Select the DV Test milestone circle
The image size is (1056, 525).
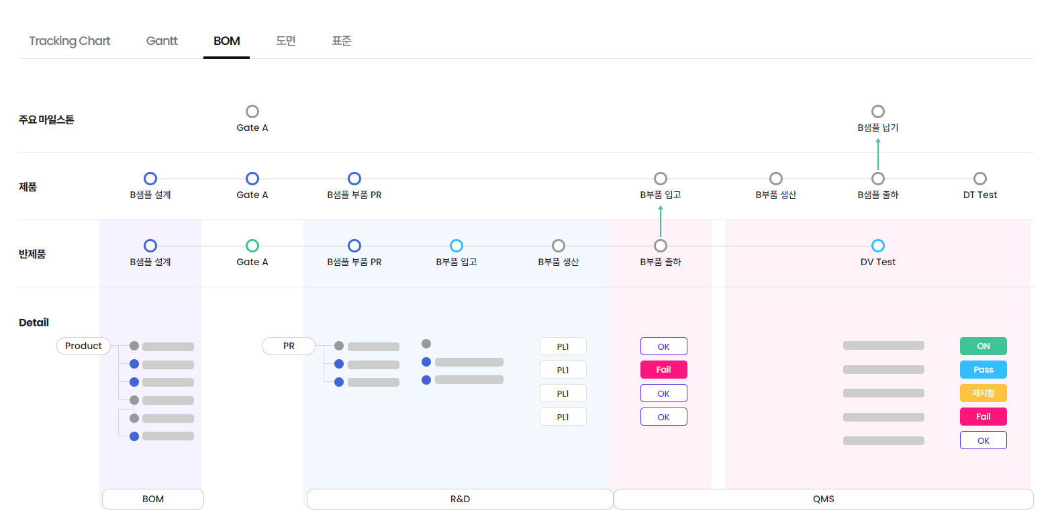877,246
